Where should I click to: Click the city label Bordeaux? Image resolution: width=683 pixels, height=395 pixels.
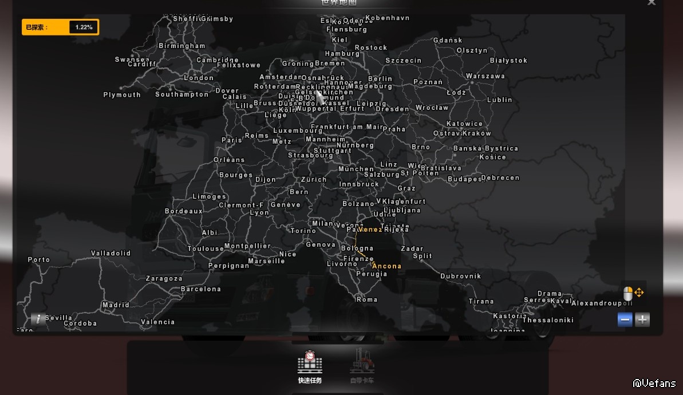[x=184, y=211]
